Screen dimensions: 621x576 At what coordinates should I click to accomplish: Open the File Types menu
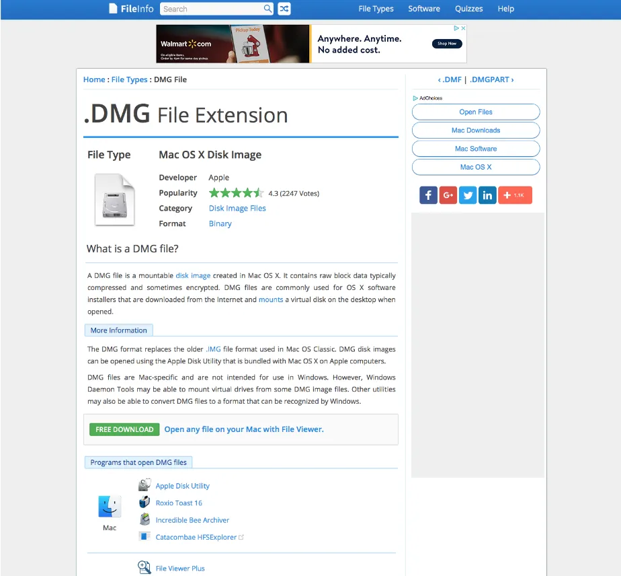[376, 9]
